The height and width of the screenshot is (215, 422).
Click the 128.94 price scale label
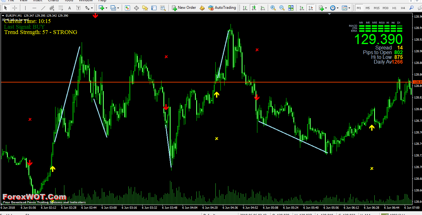tap(418, 28)
